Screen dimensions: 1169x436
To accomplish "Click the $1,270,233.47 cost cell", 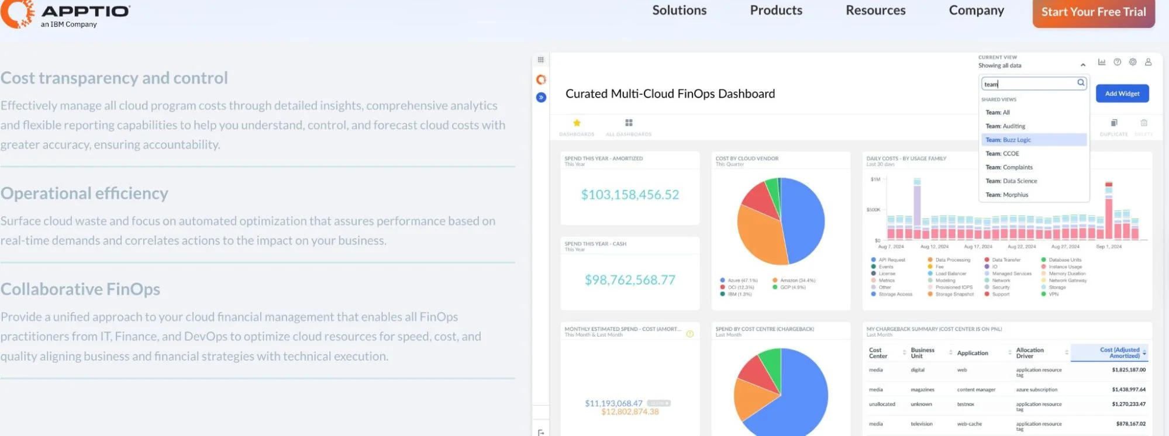I will [x=1129, y=404].
